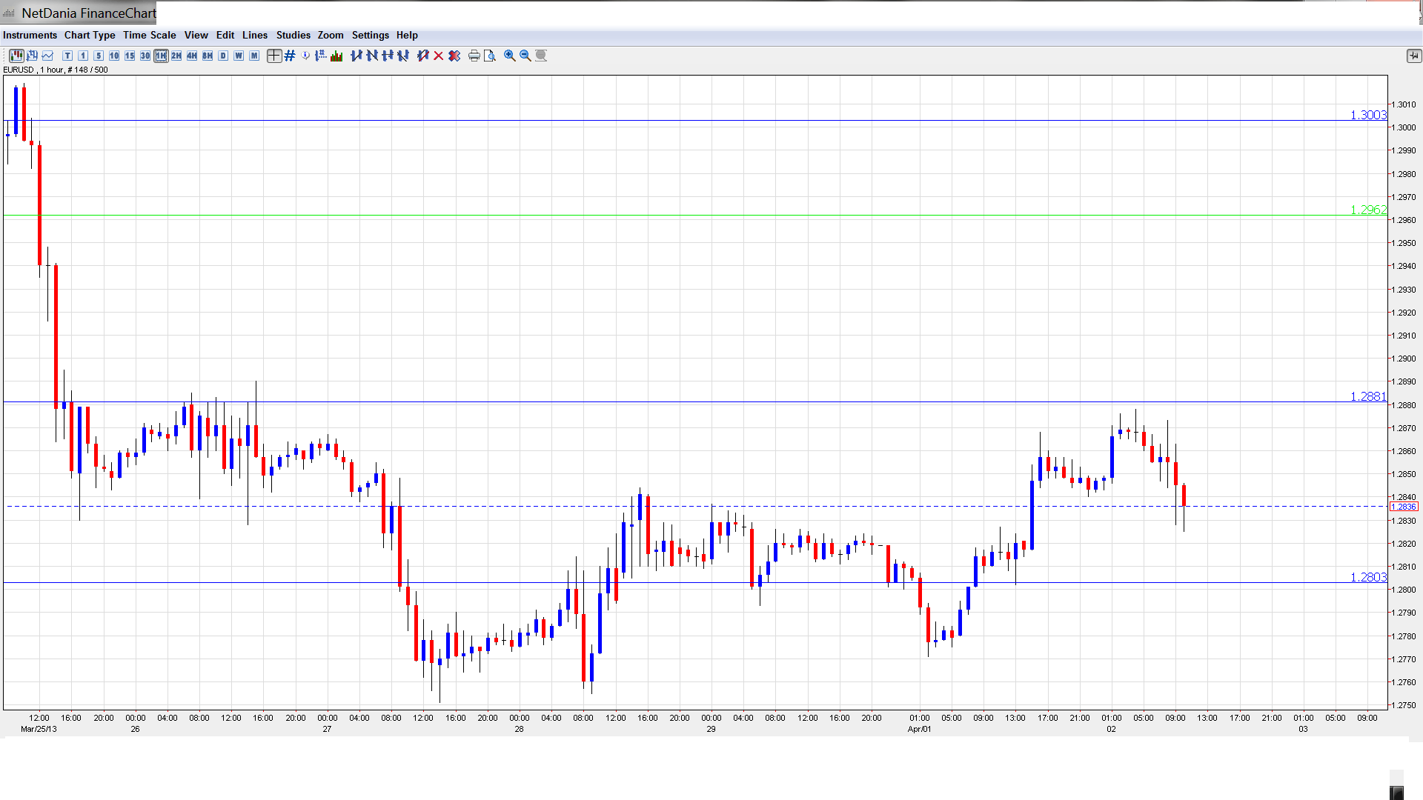1423x800 pixels.
Task: Open the Chart Type menu
Action: tap(90, 35)
